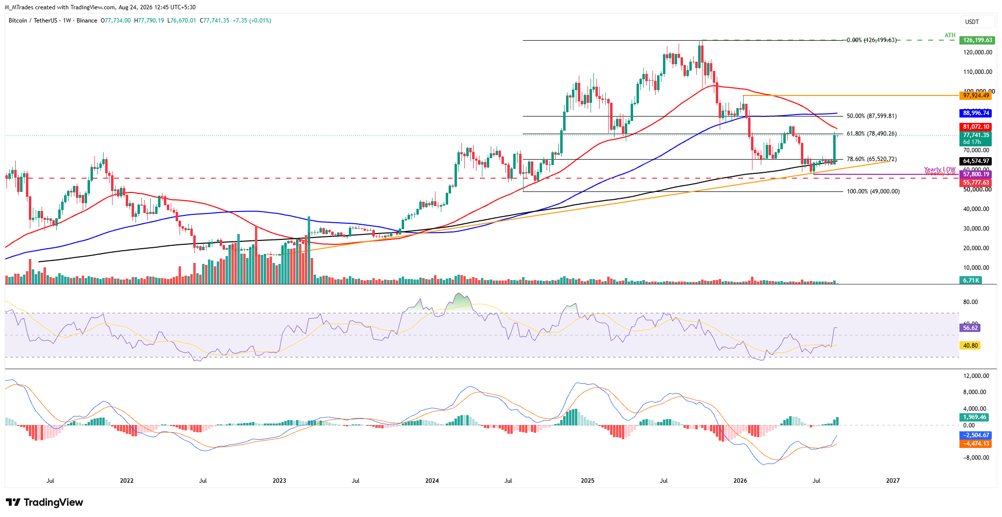Select the RSI value tag 56.62
The width and height of the screenshot is (1002, 517).
[970, 328]
